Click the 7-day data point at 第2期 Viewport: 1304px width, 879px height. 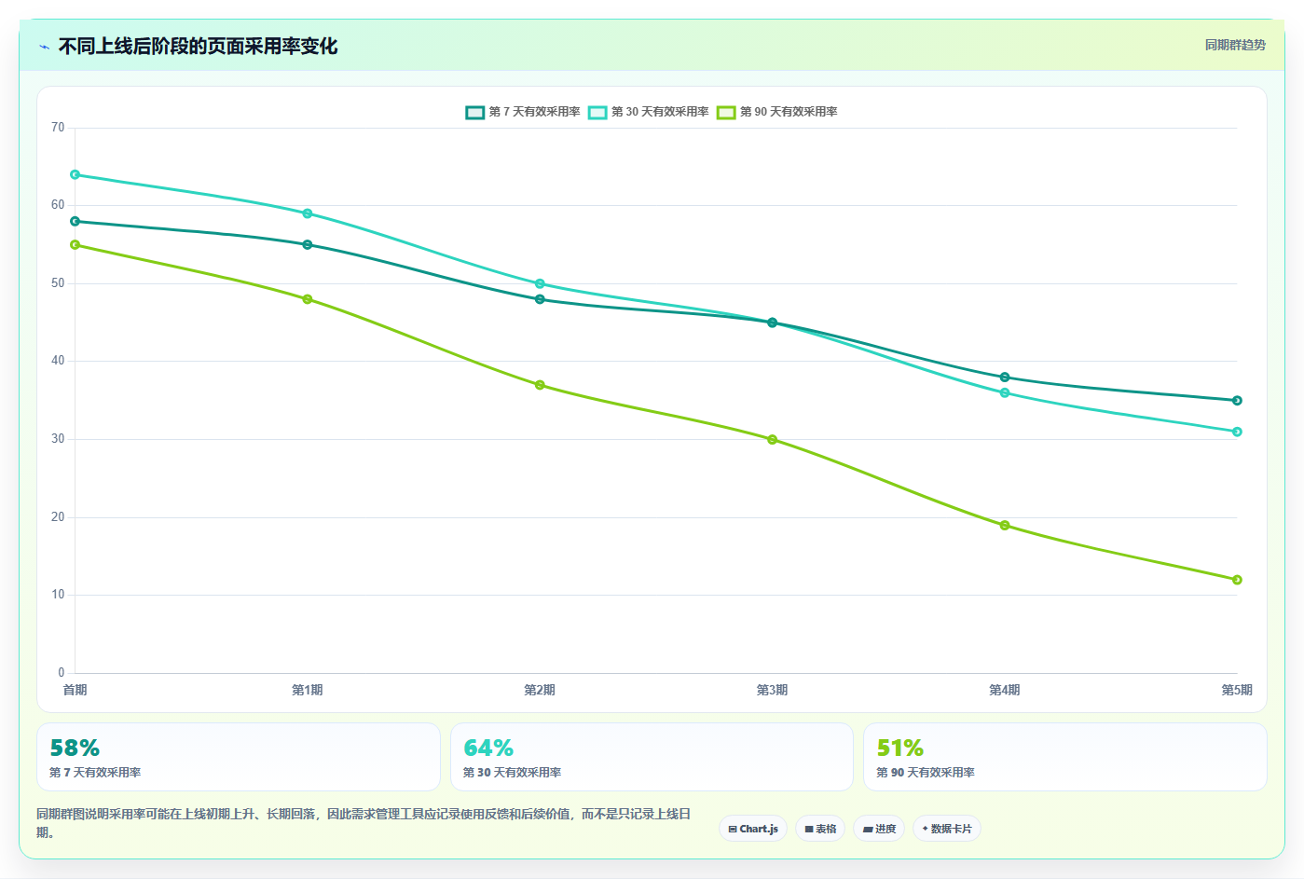[x=540, y=299]
